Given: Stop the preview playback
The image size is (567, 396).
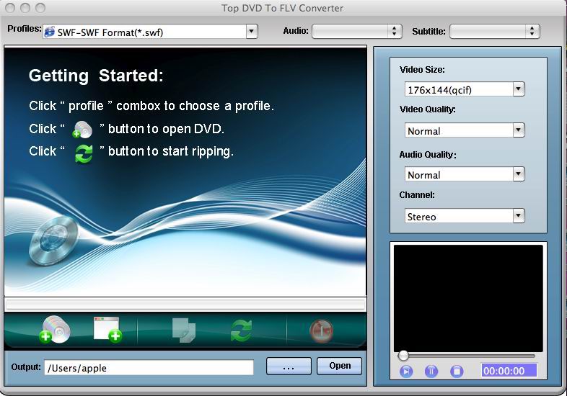Looking at the screenshot, I should click(457, 371).
